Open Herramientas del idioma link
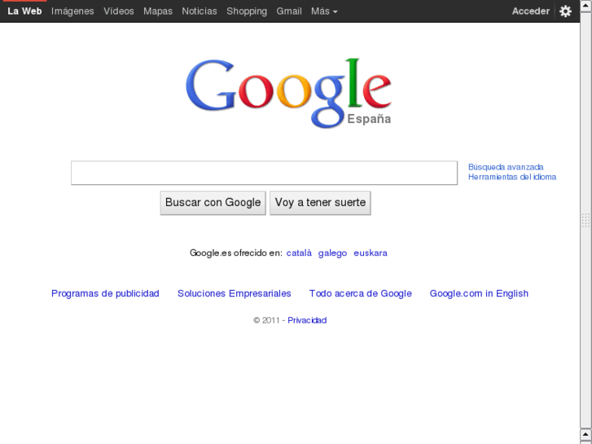Image resolution: width=592 pixels, height=444 pixels. (x=512, y=177)
